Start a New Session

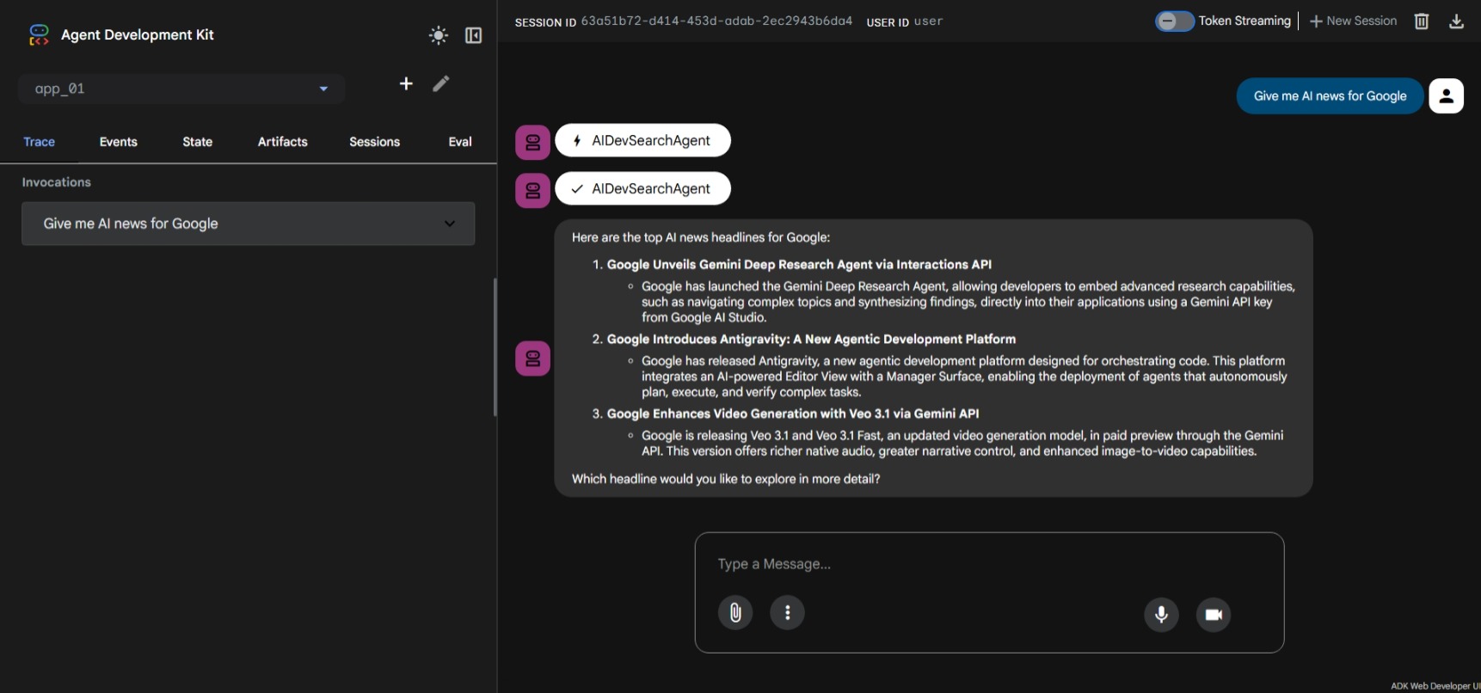click(1353, 21)
